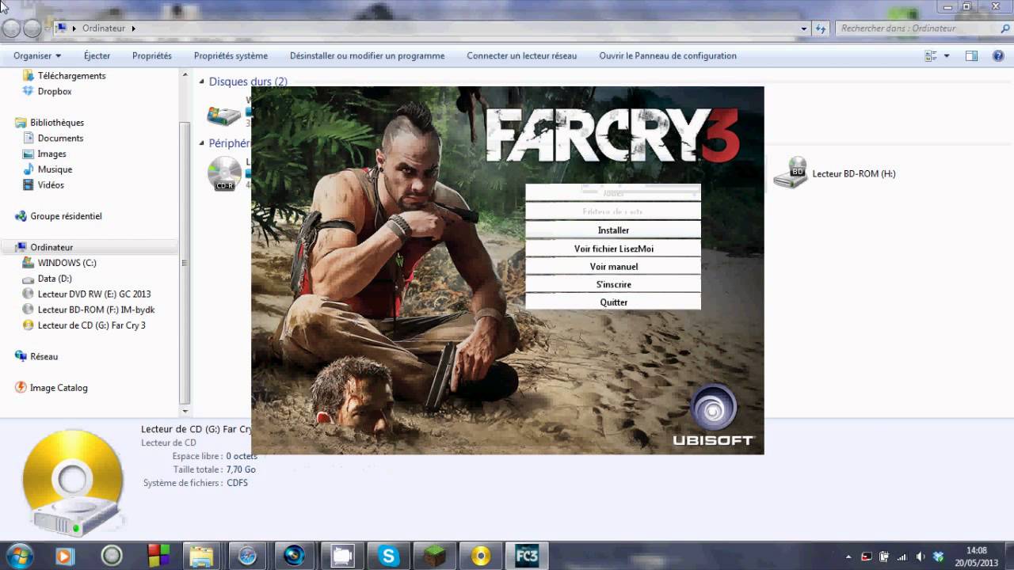Open the orange media player taskbar icon
The width and height of the screenshot is (1014, 570).
point(66,557)
